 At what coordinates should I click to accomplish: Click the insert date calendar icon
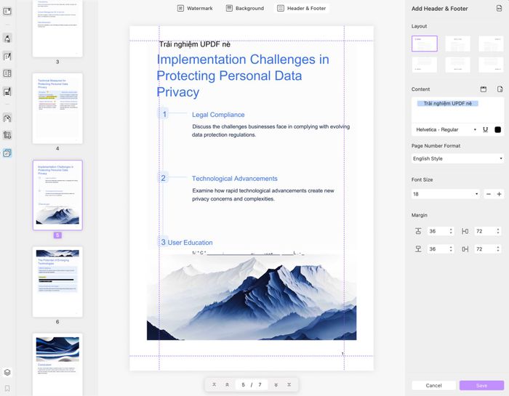(484, 89)
